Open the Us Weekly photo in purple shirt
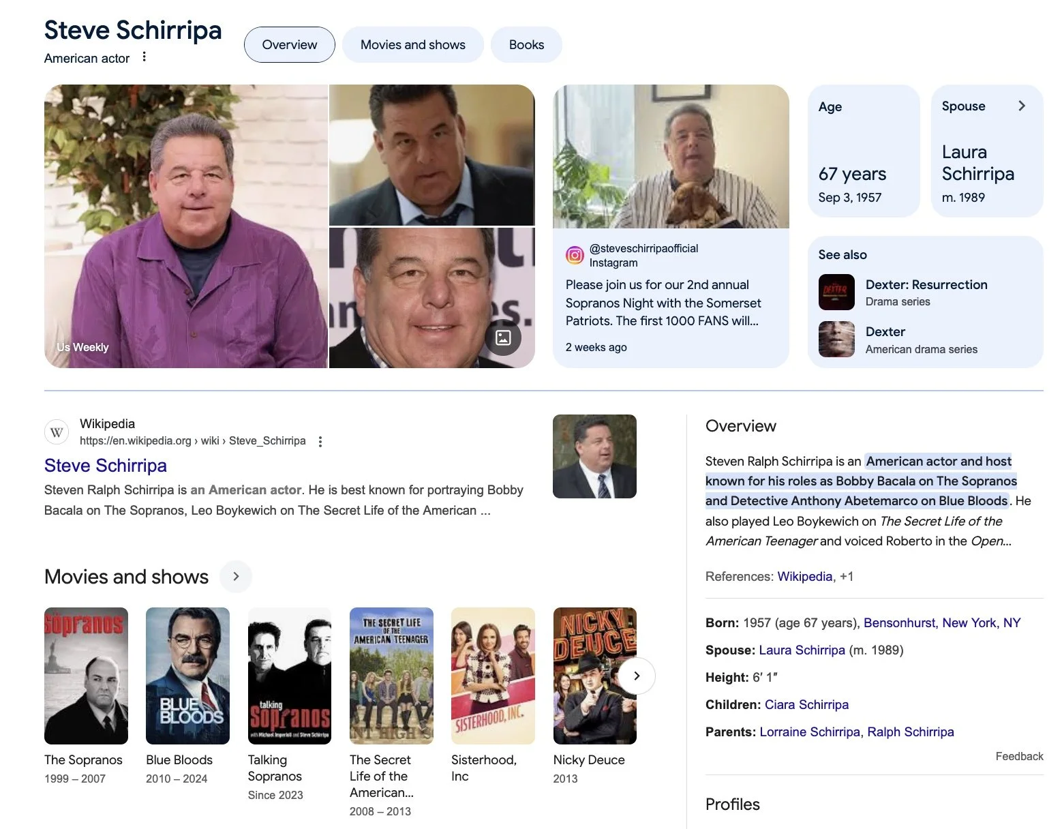This screenshot has width=1062, height=829. (x=186, y=226)
